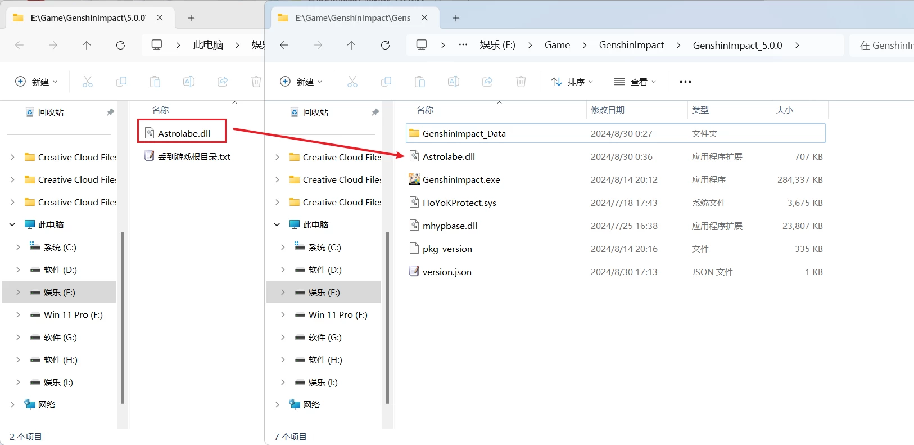Close the right window tab
This screenshot has height=445, width=914.
coord(424,18)
